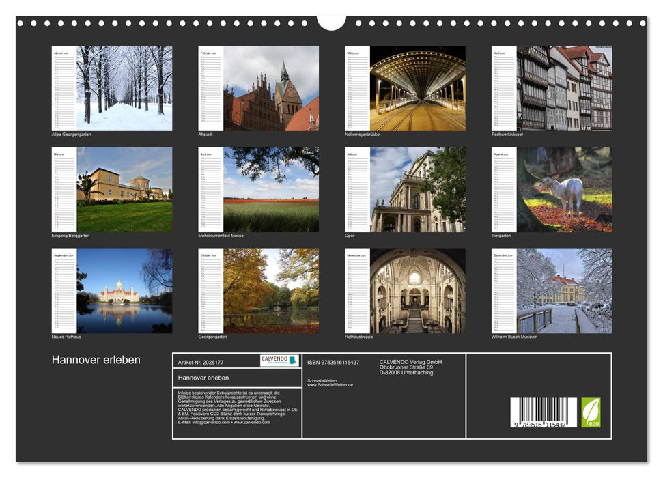Select the März Noltemeyerbrücke night photo
The height and width of the screenshot is (478, 663).
point(419,87)
